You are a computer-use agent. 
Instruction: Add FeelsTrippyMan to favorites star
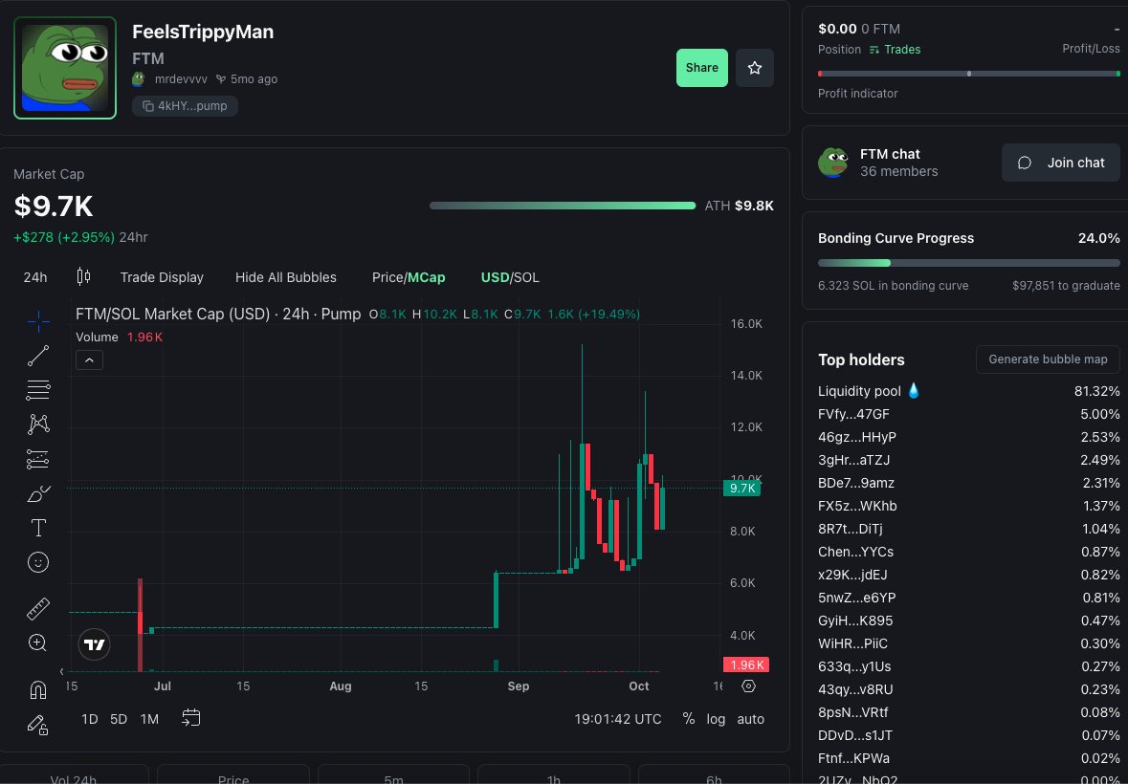[755, 68]
